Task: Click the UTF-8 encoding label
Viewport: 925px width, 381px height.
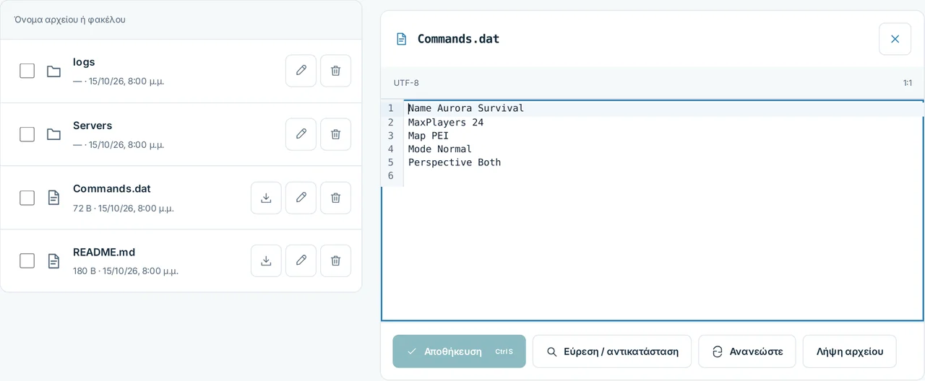Action: (x=406, y=83)
